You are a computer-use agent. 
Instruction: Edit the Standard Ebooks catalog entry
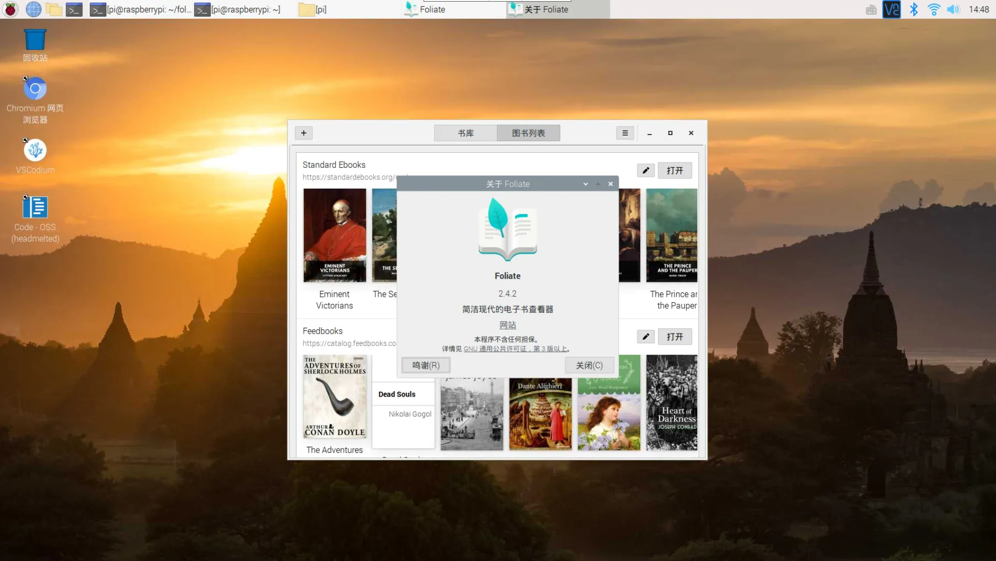(646, 170)
